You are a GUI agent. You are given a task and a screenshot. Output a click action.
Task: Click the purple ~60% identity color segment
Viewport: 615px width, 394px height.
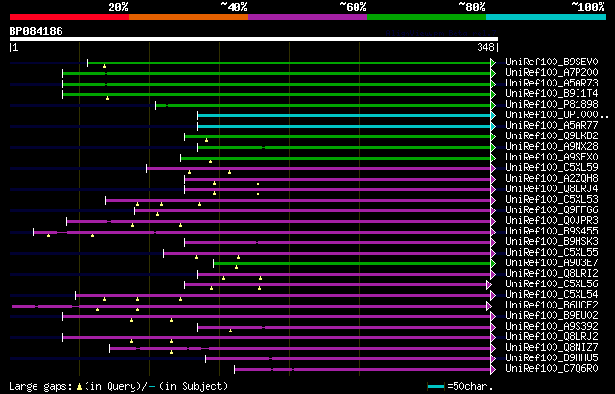click(x=307, y=17)
